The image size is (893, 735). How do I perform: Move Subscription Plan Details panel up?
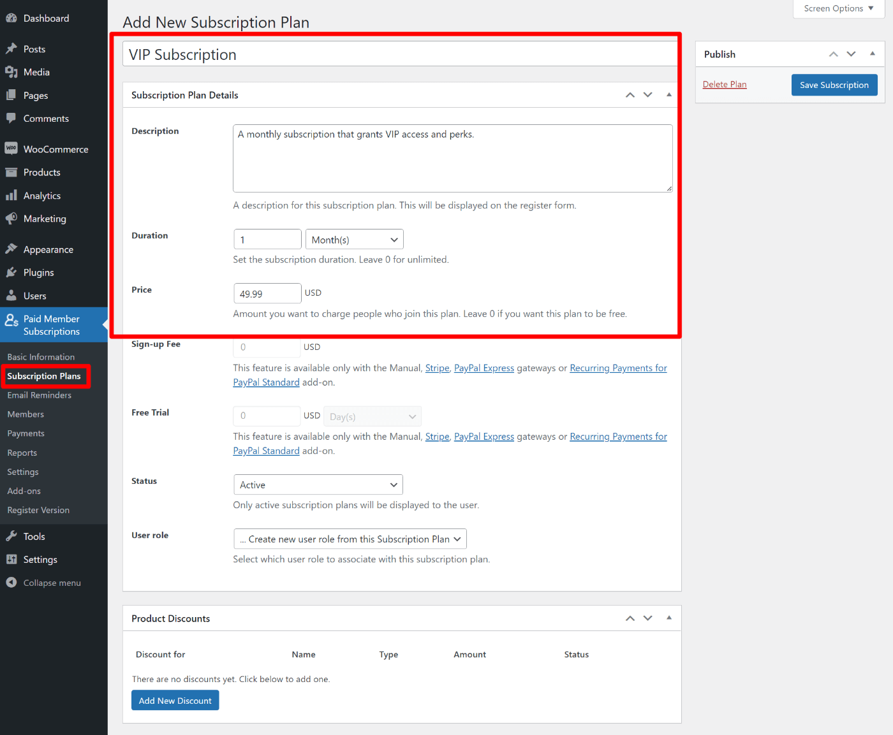[x=630, y=95]
